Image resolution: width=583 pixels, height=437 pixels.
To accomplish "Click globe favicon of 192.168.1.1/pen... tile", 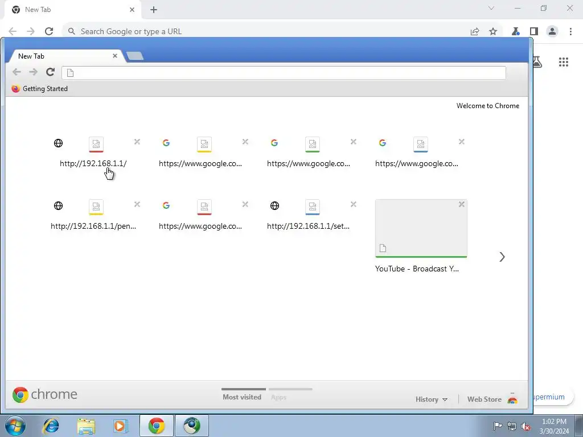I will (59, 205).
